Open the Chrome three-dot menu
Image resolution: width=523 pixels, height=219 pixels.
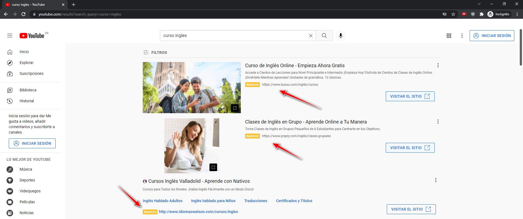coord(517,14)
